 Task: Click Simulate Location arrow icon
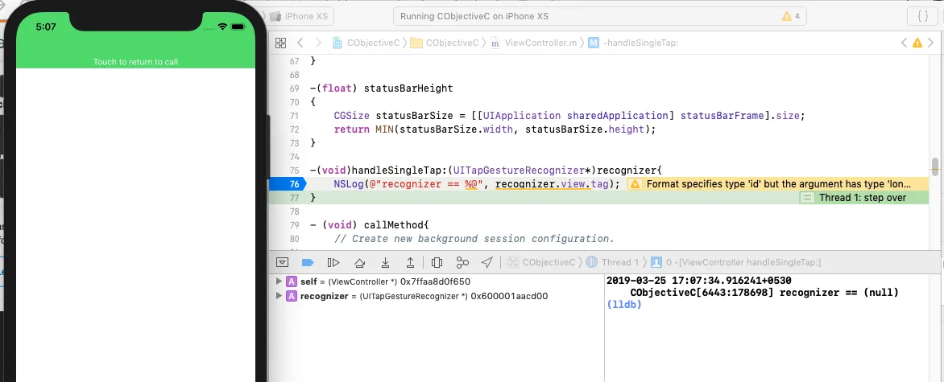pyautogui.click(x=487, y=262)
